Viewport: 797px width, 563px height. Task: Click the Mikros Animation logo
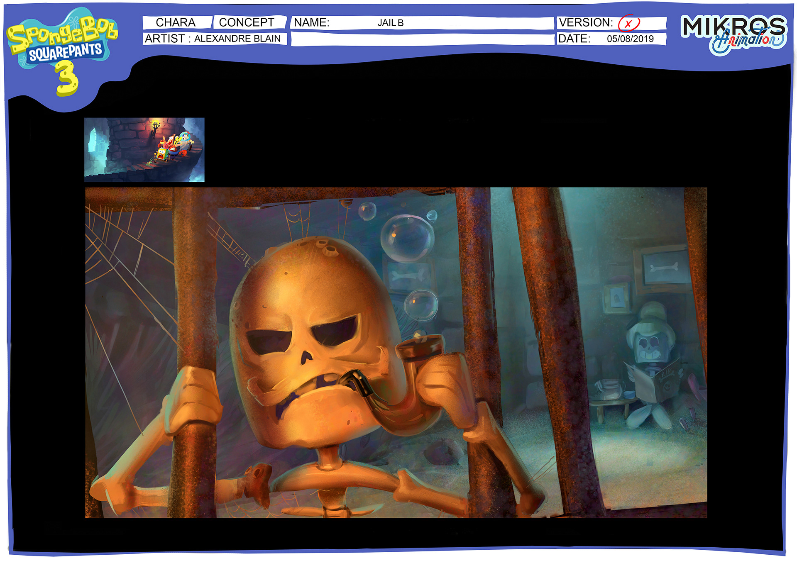click(733, 35)
